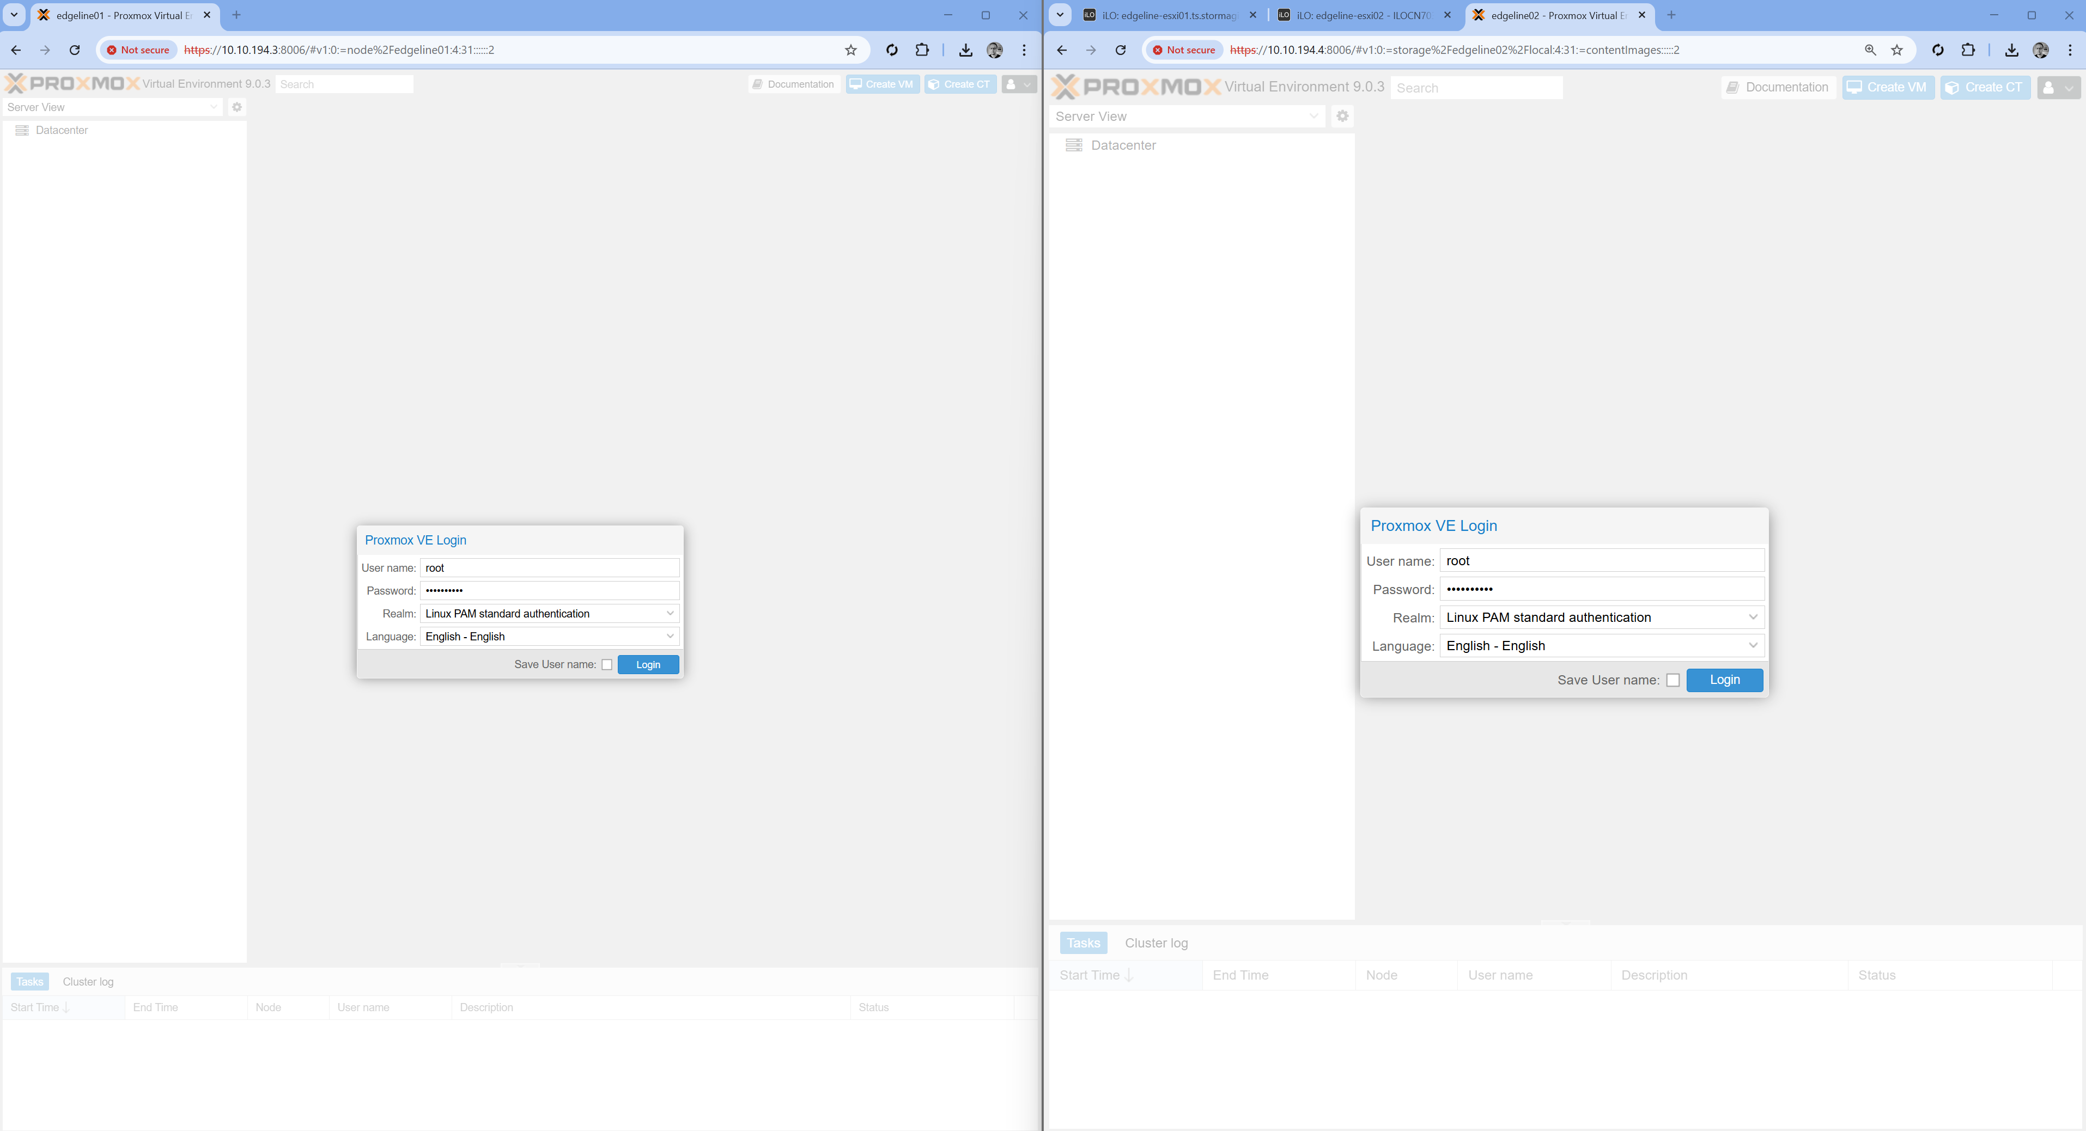Open downloads icon in right browser
This screenshot has width=2086, height=1131.
pyautogui.click(x=2011, y=50)
